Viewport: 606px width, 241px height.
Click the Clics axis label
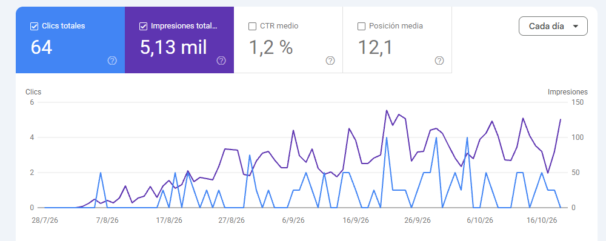(33, 92)
